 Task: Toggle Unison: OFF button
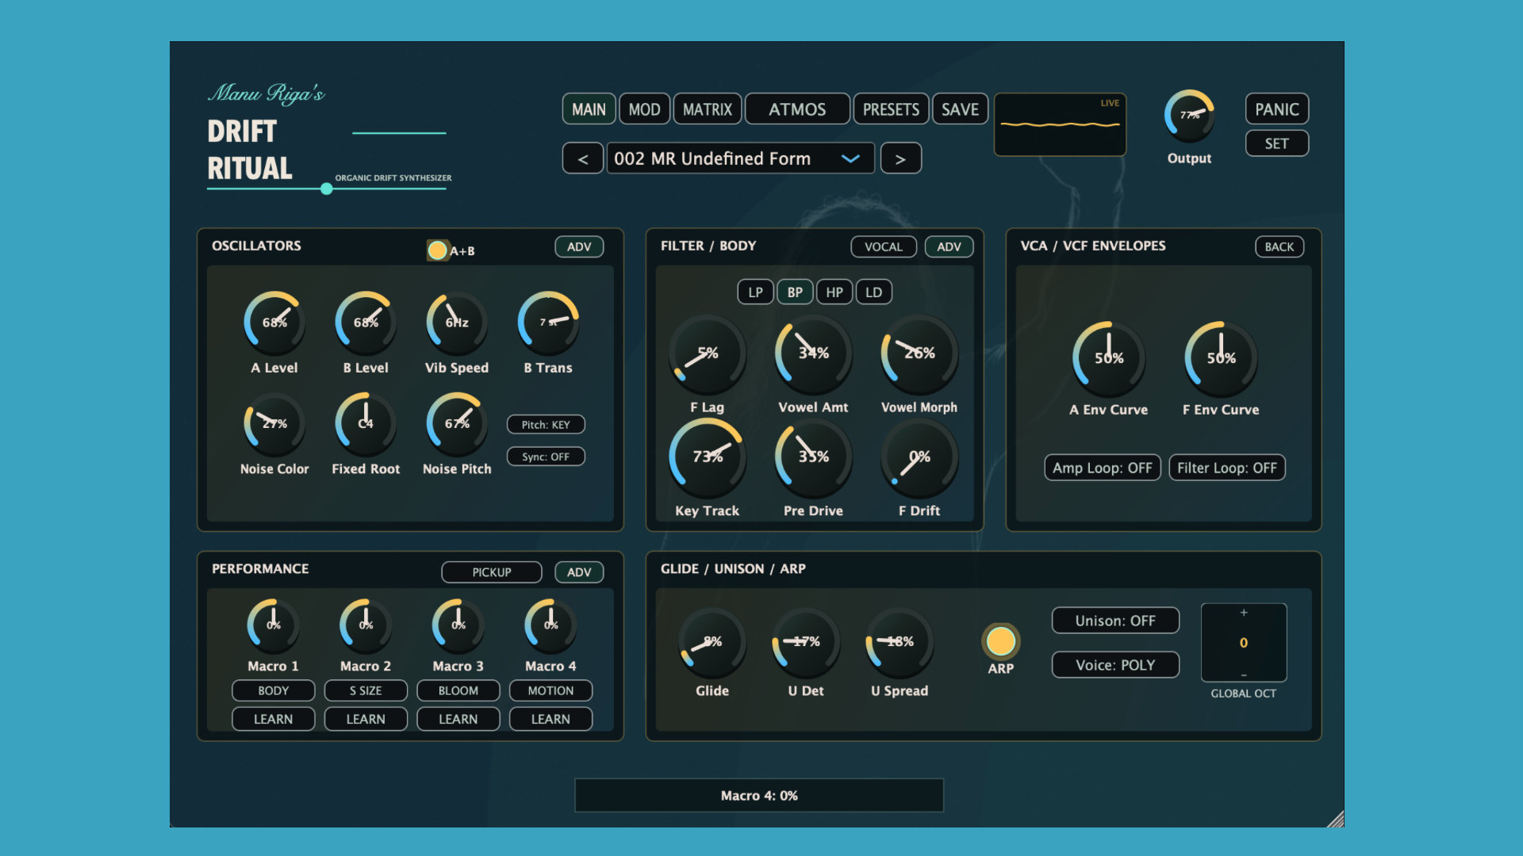pos(1115,621)
